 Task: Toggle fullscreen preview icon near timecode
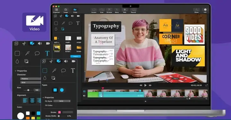207,85
